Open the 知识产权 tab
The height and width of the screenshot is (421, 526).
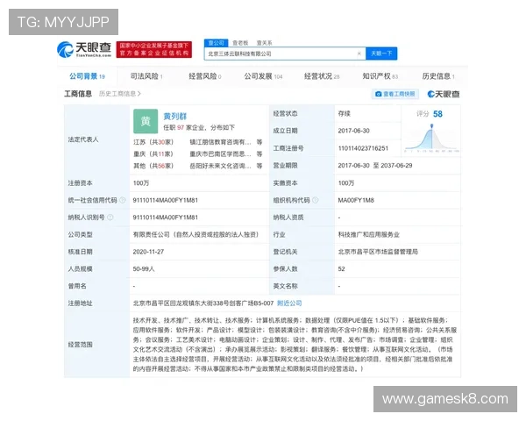tap(380, 76)
